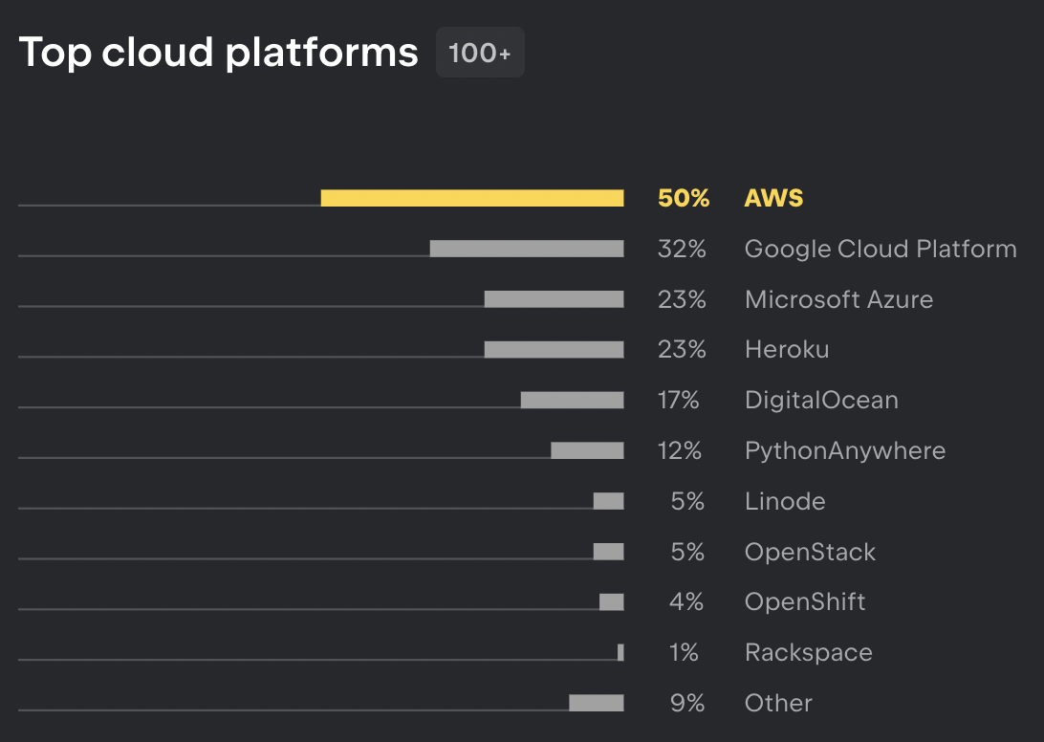Image resolution: width=1044 pixels, height=742 pixels.
Task: Click the OpenStack label
Action: [811, 552]
